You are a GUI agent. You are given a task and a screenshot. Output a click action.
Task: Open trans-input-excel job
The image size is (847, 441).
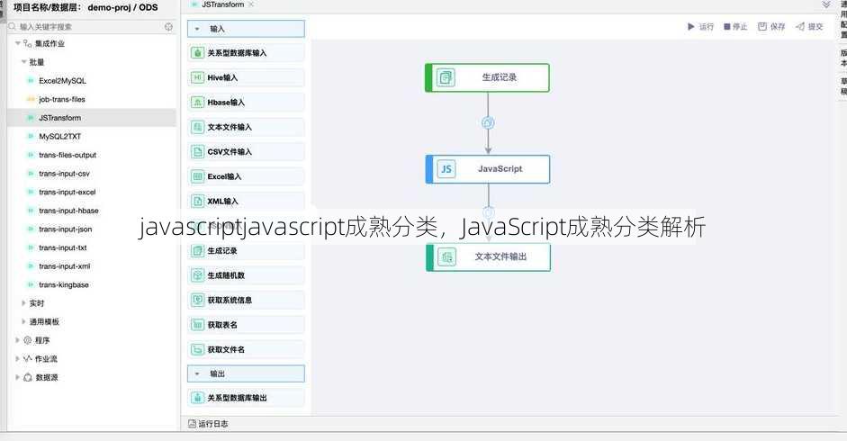[x=67, y=192]
